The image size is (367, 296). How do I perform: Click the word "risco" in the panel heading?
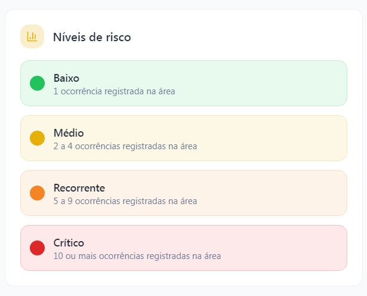(118, 37)
